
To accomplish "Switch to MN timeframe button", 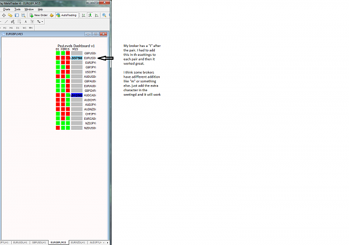I will pyautogui.click(x=31, y=28).
